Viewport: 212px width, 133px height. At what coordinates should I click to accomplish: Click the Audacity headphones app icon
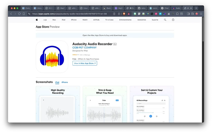52,57
